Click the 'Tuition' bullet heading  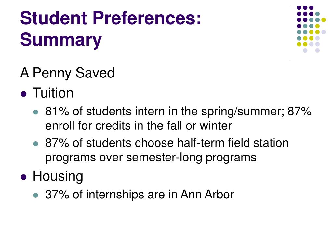coord(53,93)
